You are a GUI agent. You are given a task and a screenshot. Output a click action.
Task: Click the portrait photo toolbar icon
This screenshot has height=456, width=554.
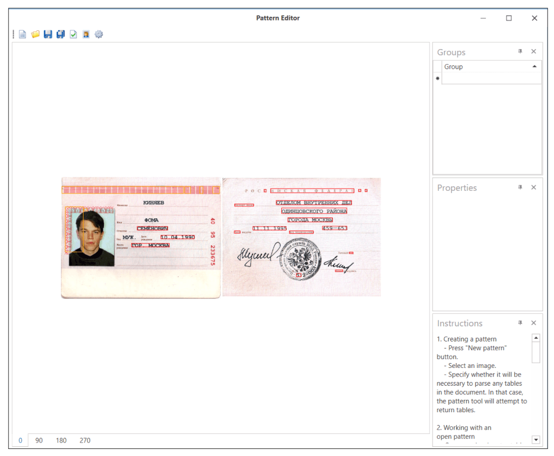[x=86, y=35]
